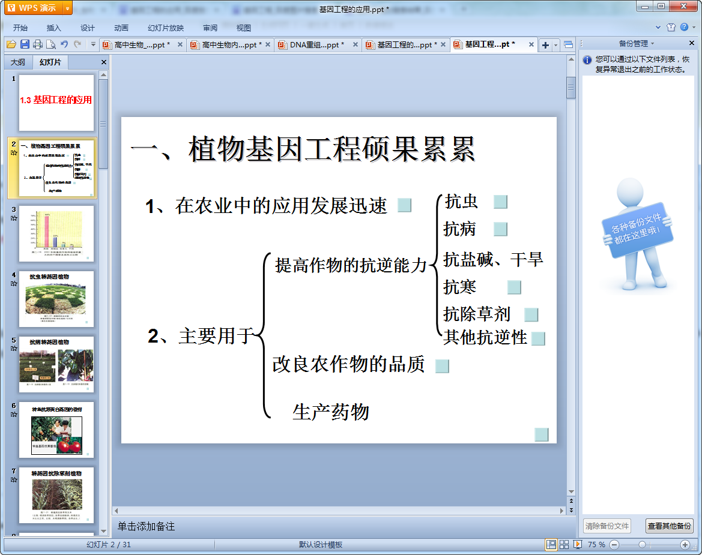Screen dimensions: 702x555
Task: Close the 基因工程...pt active document tab
Action: coord(531,44)
